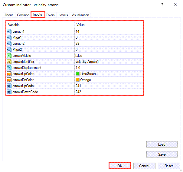Click the Load button

pyautogui.click(x=162, y=144)
